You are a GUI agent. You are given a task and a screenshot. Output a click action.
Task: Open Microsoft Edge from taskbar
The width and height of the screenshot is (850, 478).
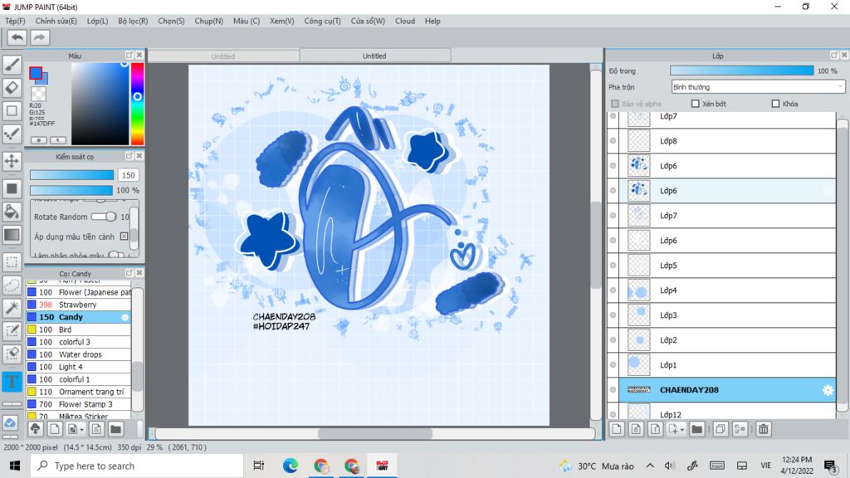click(290, 466)
